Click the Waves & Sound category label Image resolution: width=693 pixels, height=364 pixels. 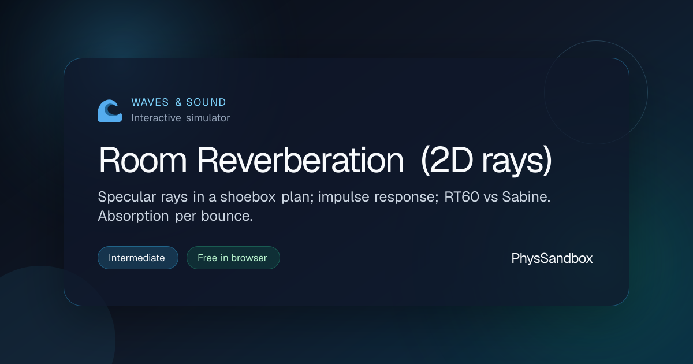[x=178, y=102]
